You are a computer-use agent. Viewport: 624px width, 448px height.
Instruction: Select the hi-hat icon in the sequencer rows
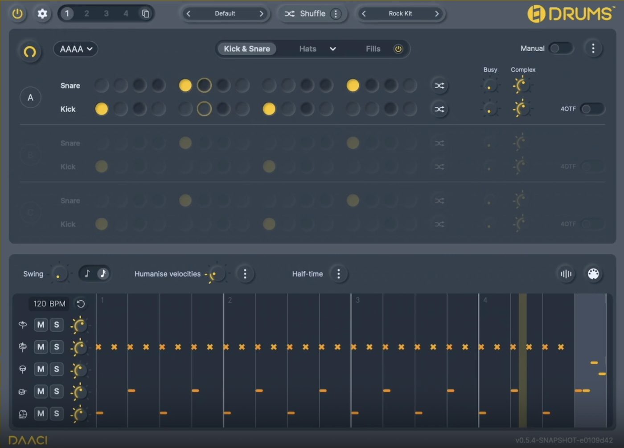pyautogui.click(x=22, y=347)
